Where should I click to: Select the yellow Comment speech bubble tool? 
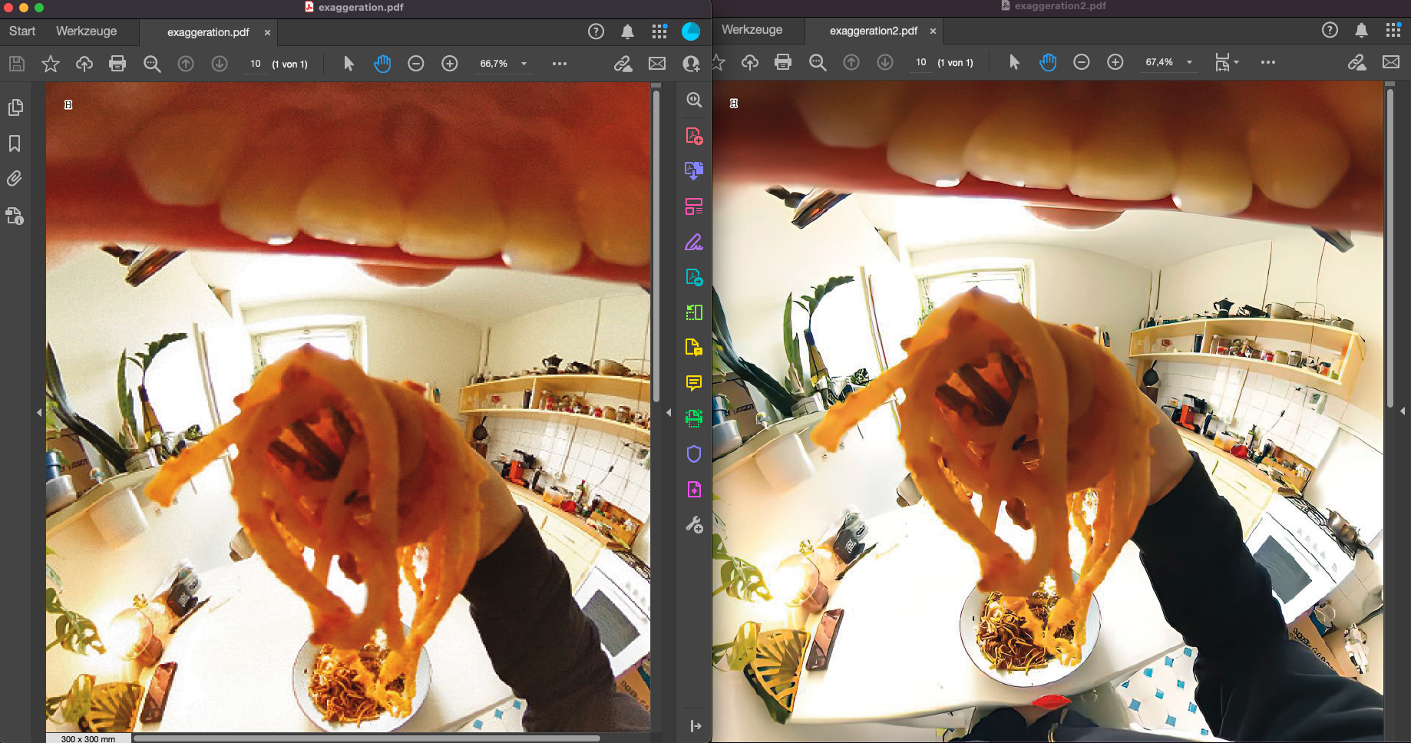click(x=694, y=383)
